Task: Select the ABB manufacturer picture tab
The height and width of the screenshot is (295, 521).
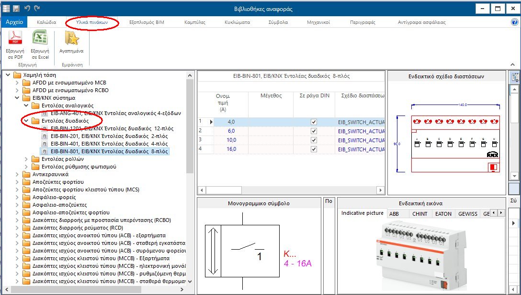Action: click(x=394, y=214)
